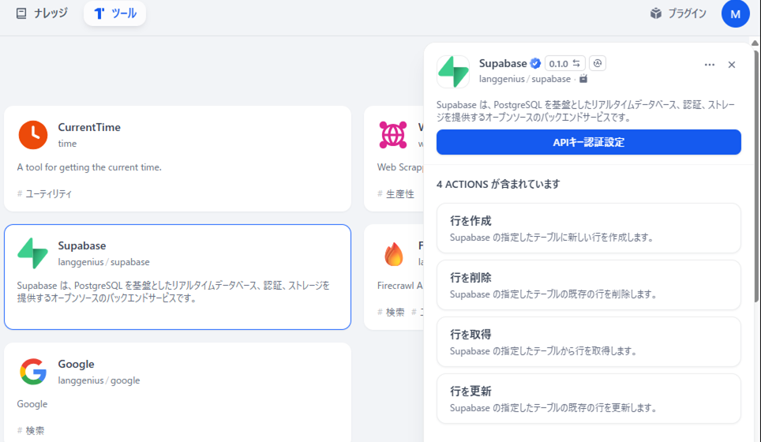761x442 pixels.
Task: Click the auto-update icon beside version
Action: [598, 64]
